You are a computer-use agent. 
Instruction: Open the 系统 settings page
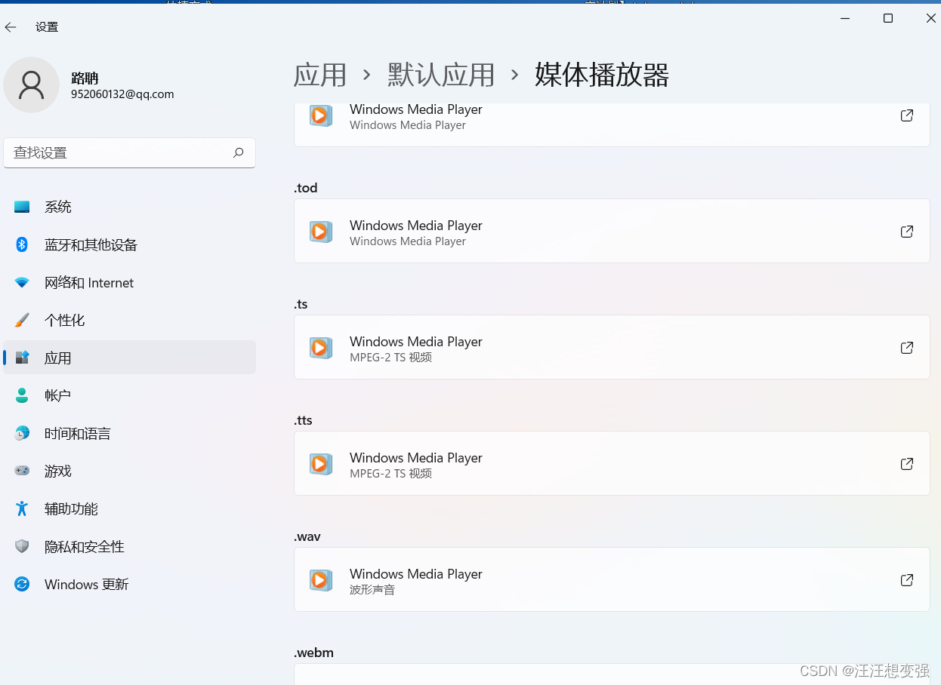[x=130, y=207]
